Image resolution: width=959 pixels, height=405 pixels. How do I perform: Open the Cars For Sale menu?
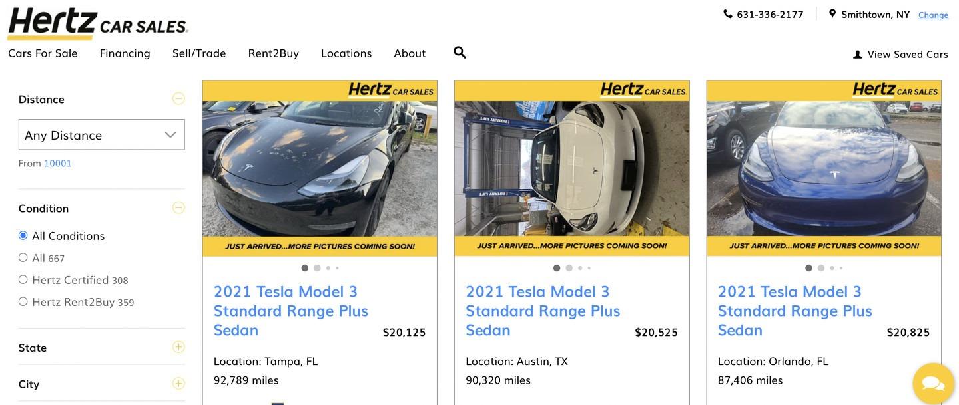43,53
